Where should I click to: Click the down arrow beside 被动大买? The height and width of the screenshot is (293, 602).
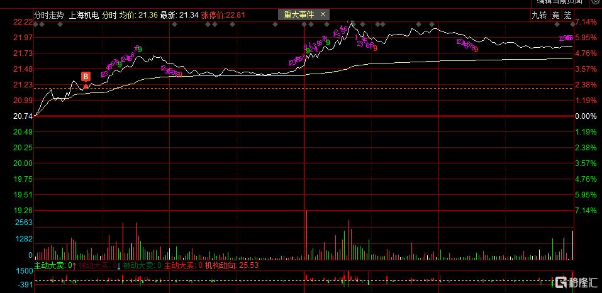tap(119, 265)
